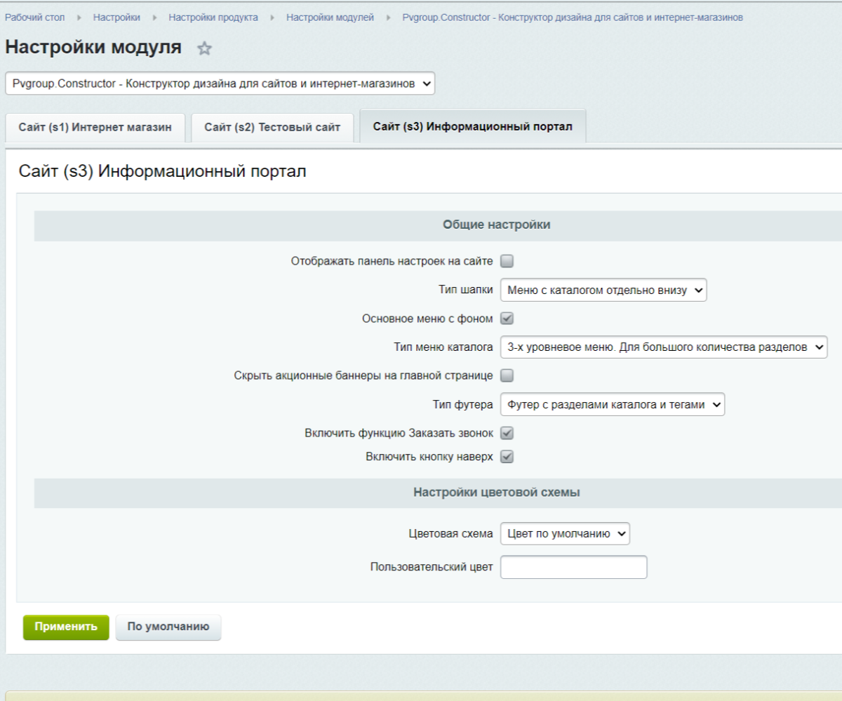Enable 'Скрыть акционные баннеры на главной странице'
The image size is (842, 701).
click(507, 375)
